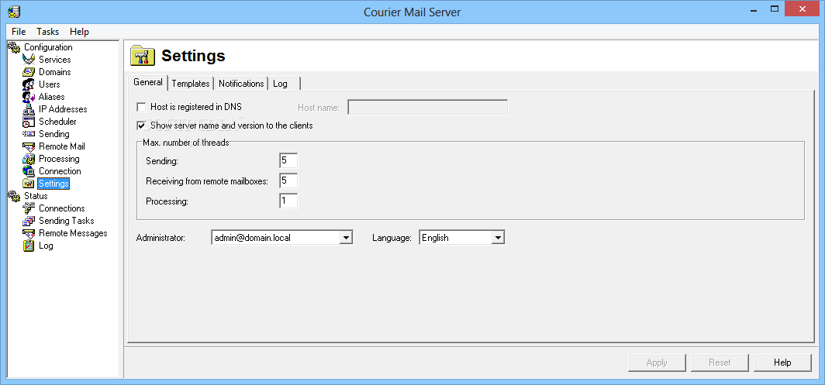Click the Host name input field
Screen dimensions: 825x385
pyautogui.click(x=428, y=108)
